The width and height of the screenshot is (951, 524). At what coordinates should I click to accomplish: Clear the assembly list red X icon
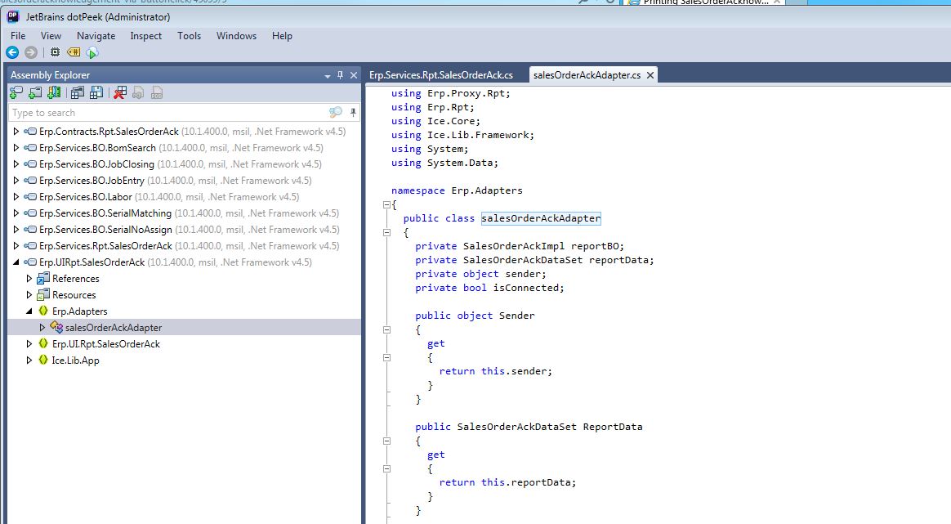(120, 93)
